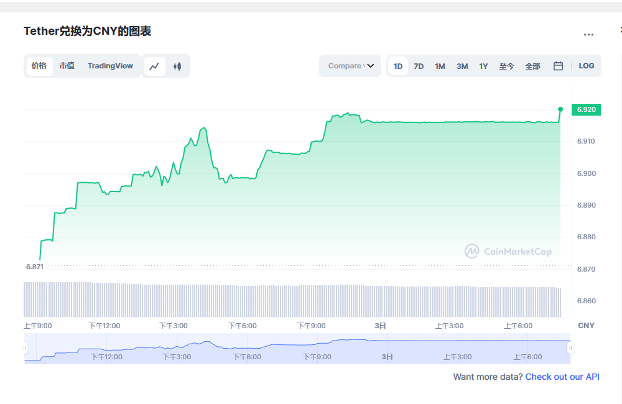Click the CNY currency label
This screenshot has height=404, width=622.
(586, 326)
